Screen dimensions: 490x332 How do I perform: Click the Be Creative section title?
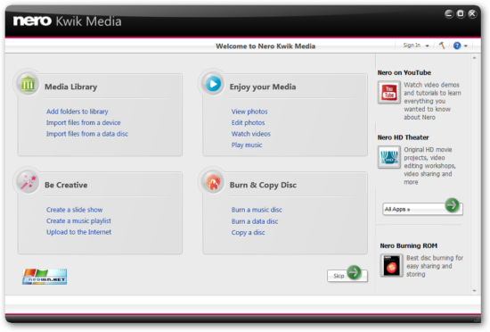tap(66, 186)
